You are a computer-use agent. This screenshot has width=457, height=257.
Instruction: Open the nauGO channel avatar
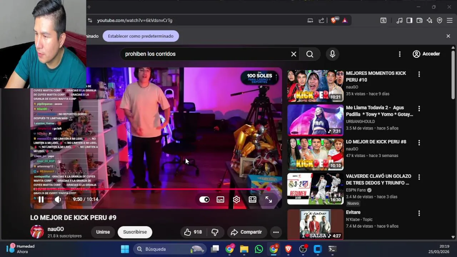point(37,232)
